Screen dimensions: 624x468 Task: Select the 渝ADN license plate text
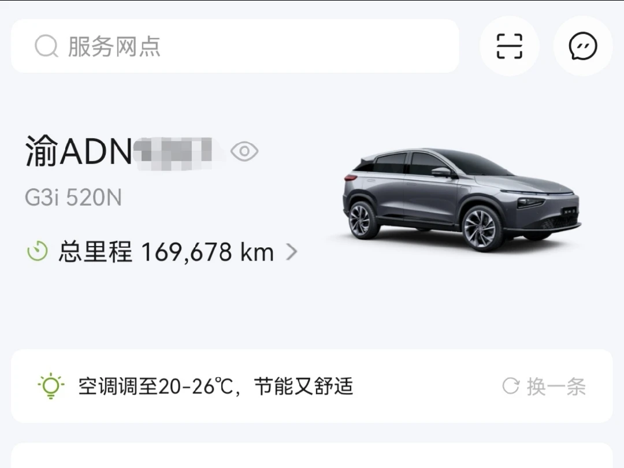(79, 151)
